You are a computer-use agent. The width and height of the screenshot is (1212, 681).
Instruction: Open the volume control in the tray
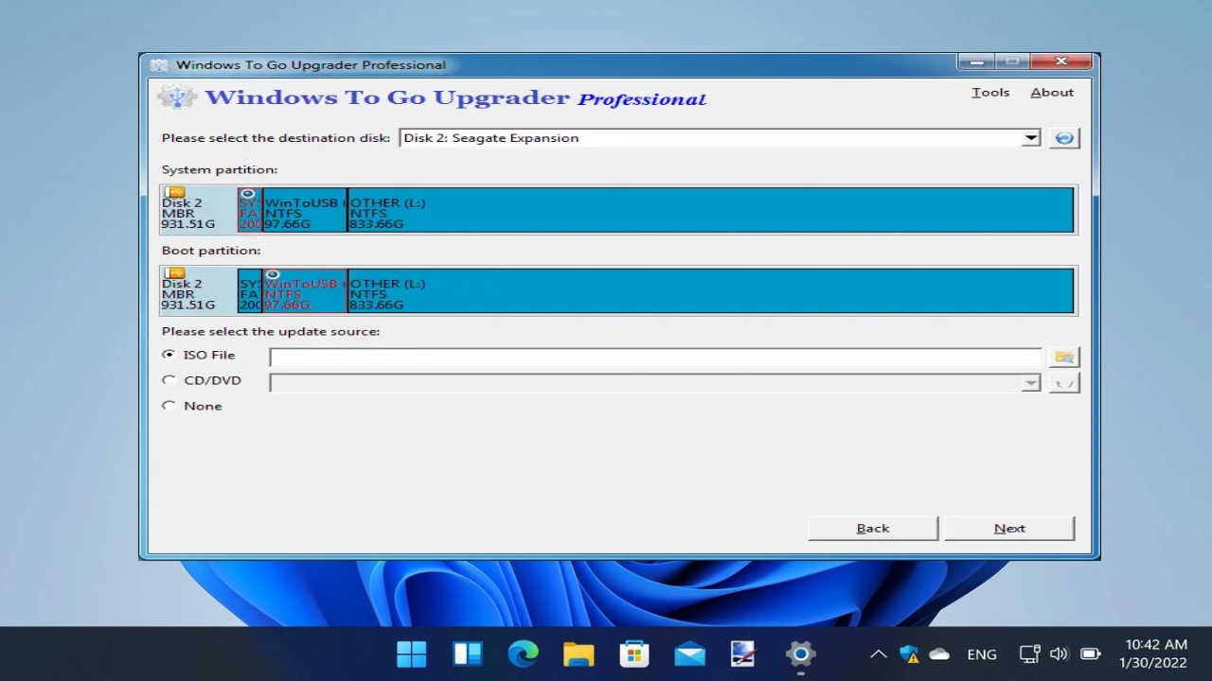(1059, 654)
